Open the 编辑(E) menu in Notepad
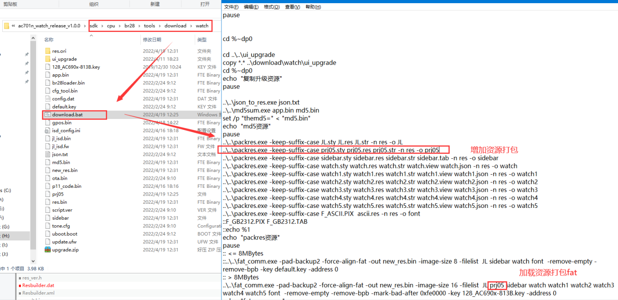Image resolution: width=618 pixels, height=300 pixels. click(251, 7)
